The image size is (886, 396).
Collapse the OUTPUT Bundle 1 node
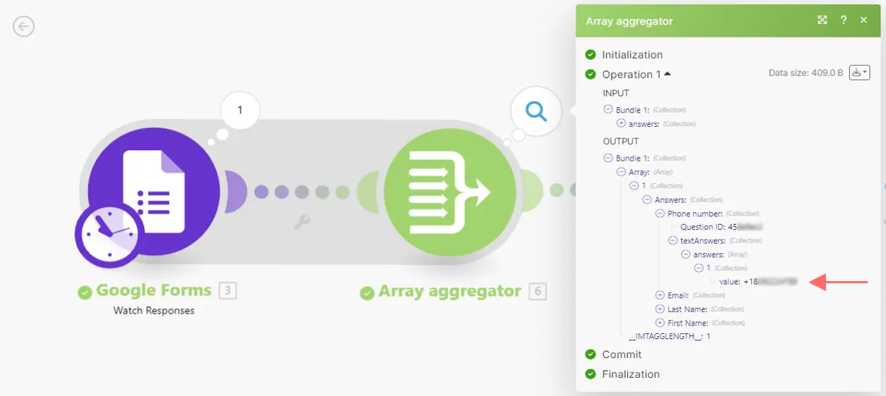tap(608, 158)
